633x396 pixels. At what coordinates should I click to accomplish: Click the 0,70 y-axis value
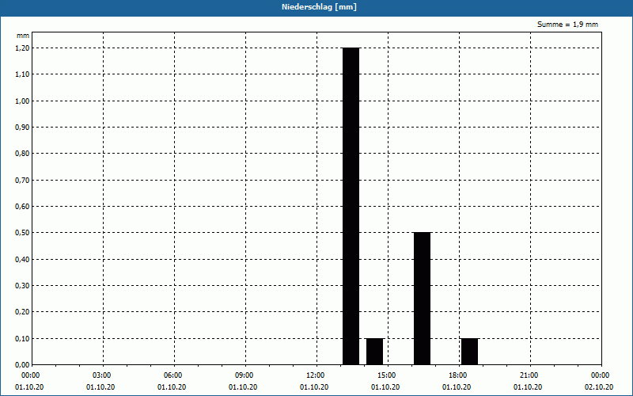coord(22,181)
